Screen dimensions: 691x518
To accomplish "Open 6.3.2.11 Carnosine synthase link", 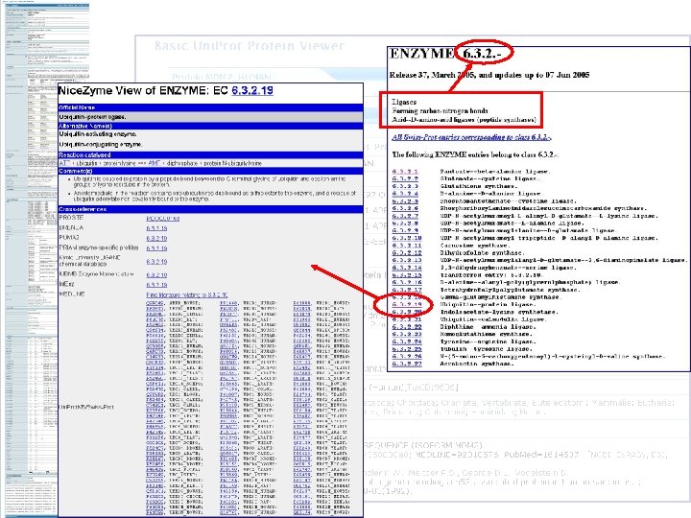I will pos(407,246).
